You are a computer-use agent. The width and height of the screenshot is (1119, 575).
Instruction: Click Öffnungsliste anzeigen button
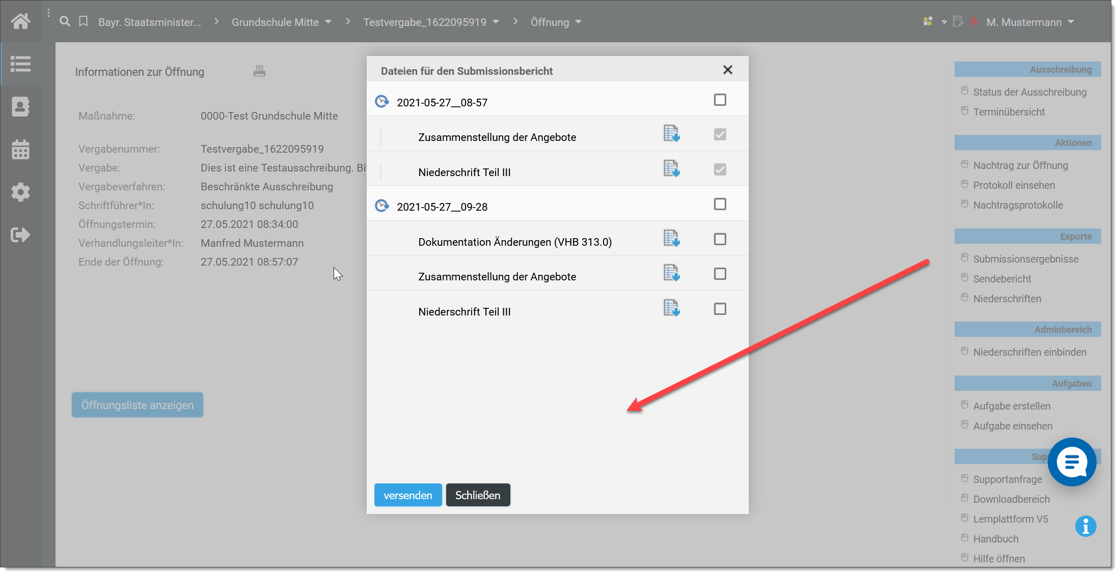tap(138, 405)
